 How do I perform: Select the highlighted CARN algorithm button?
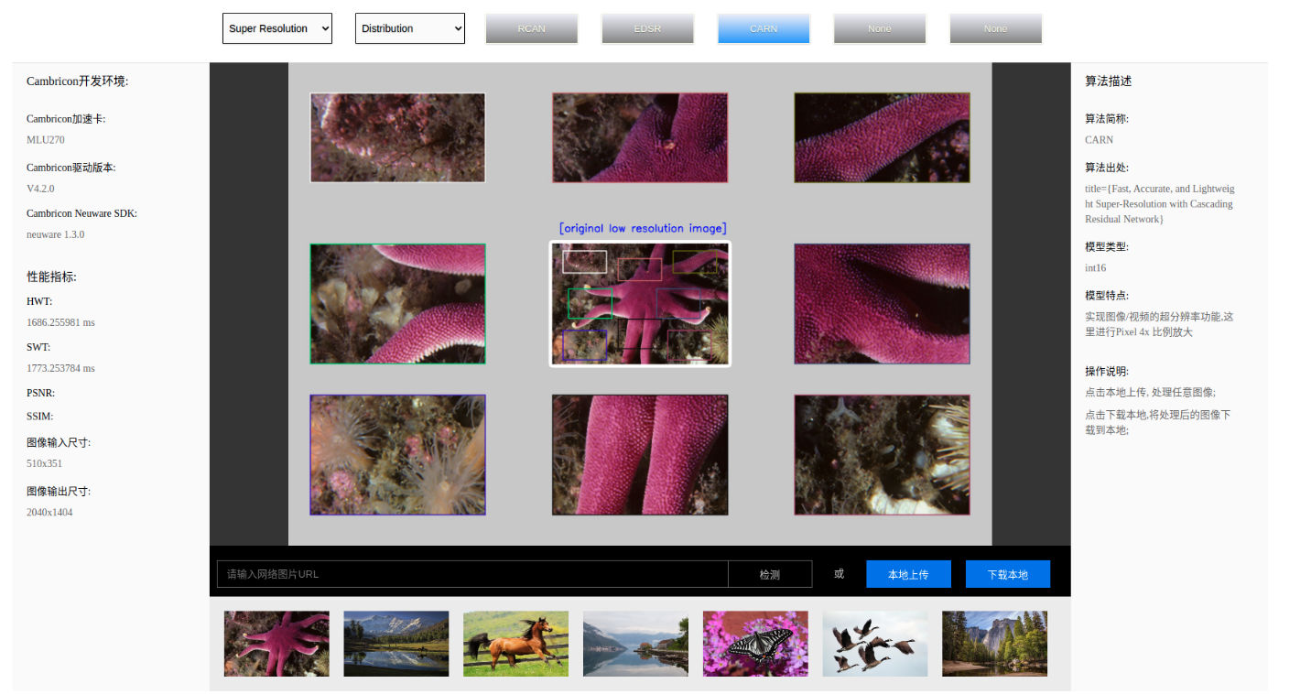(x=764, y=28)
